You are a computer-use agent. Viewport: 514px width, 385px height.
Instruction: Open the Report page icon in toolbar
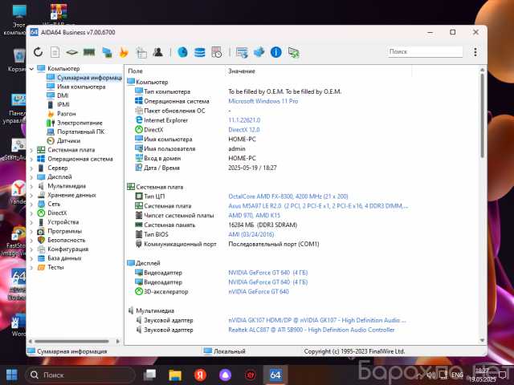pyautogui.click(x=55, y=52)
